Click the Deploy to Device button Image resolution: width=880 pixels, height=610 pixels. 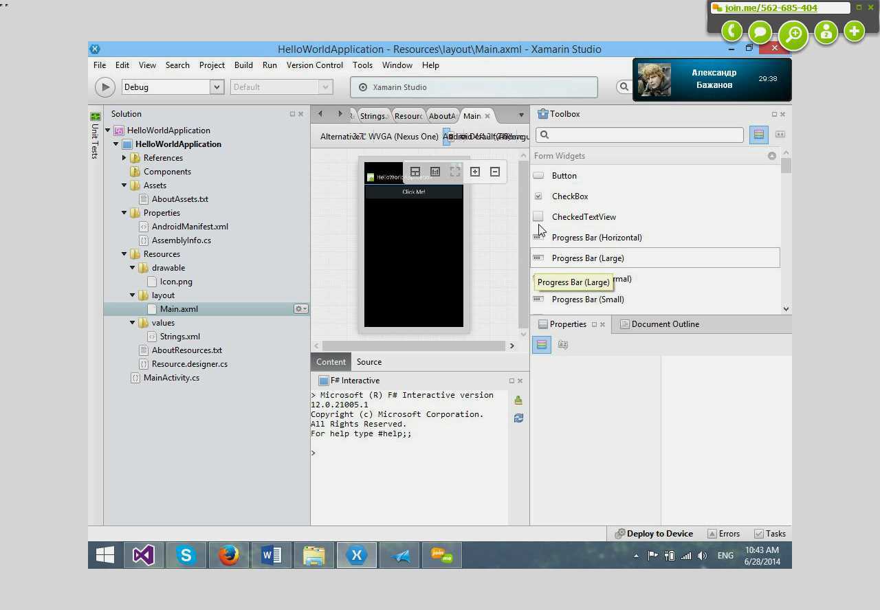tap(654, 534)
